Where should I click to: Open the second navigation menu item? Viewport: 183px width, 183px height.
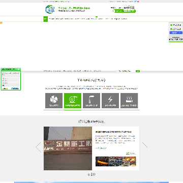51,19
